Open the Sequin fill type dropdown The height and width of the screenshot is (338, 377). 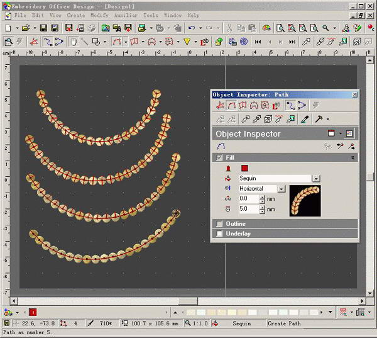[316, 178]
